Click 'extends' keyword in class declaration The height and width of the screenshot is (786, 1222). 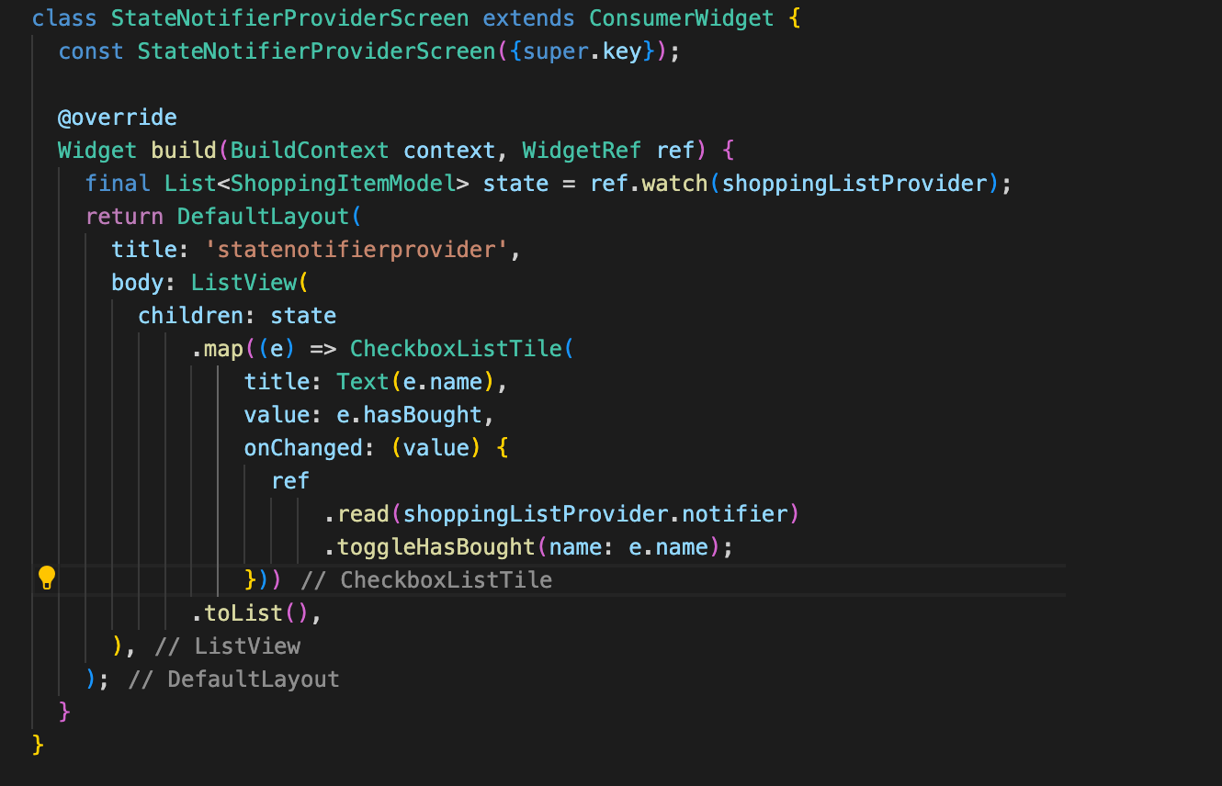(x=529, y=18)
